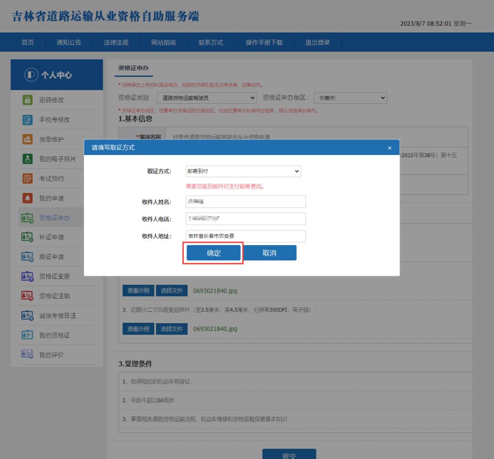This screenshot has height=459, width=494.
Task: Select the 我的资格证 certificate icon
Action: tap(28, 333)
